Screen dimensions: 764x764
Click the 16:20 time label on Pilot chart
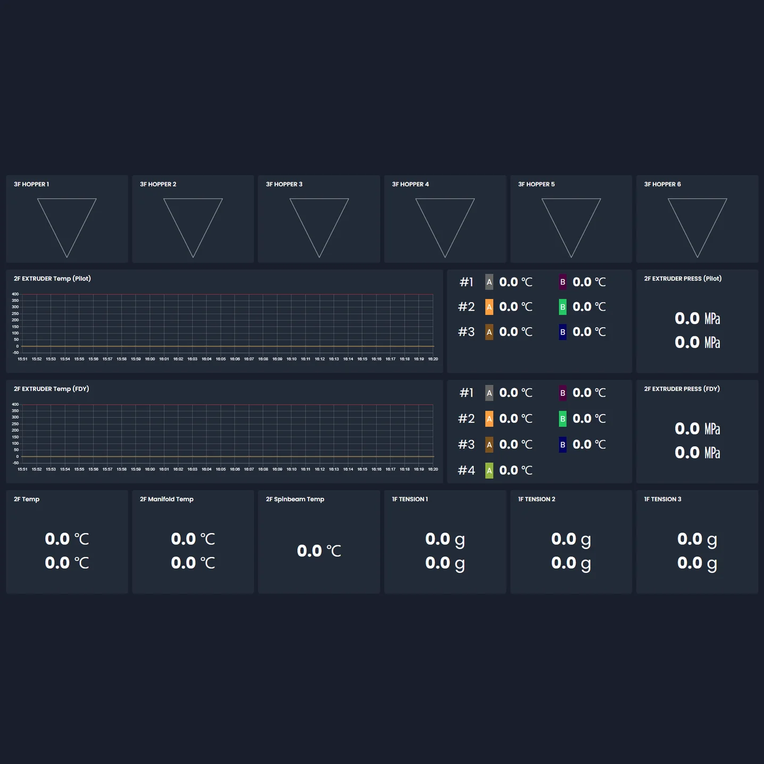[433, 359]
